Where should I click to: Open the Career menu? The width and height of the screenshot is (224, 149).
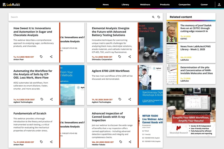(204, 5)
